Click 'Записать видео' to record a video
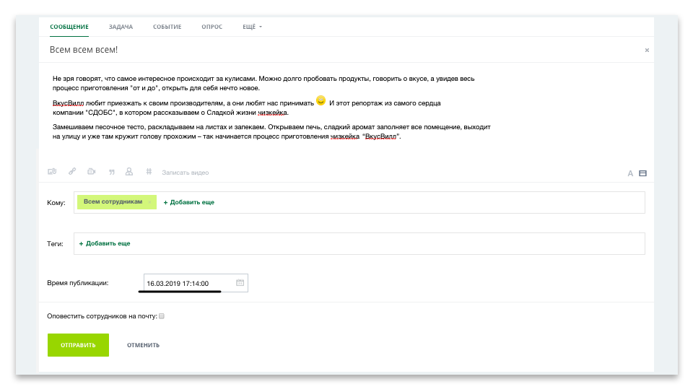693x392 pixels. click(x=186, y=173)
